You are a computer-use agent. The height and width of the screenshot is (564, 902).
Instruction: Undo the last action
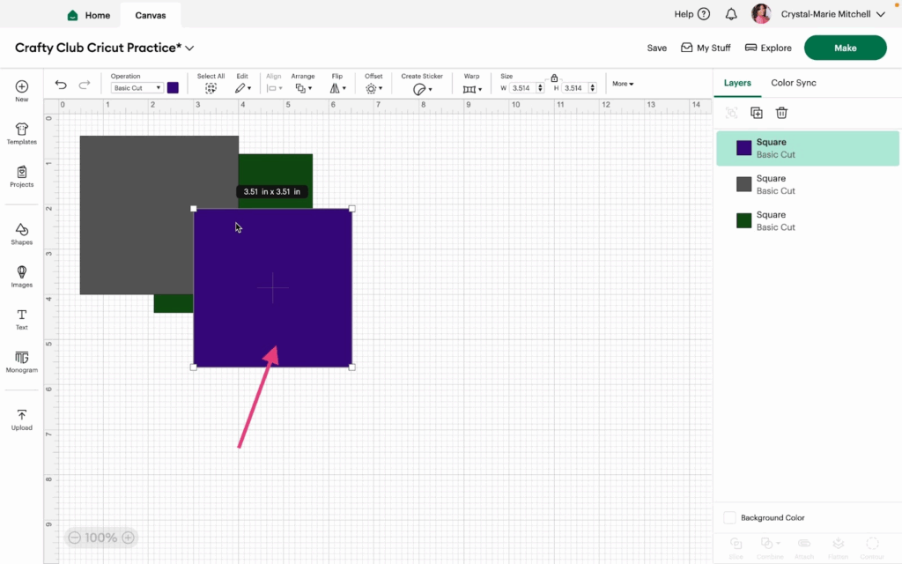point(61,85)
